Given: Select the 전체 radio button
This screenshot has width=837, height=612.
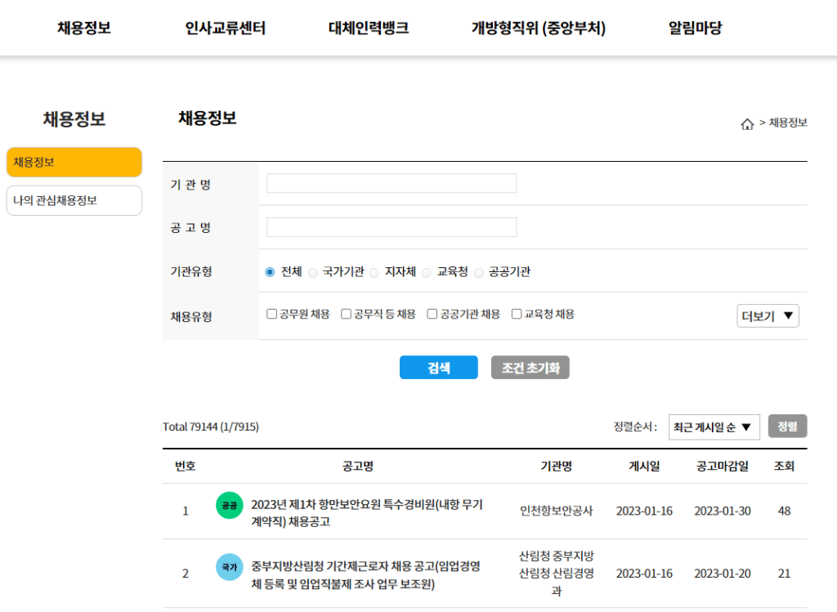Looking at the screenshot, I should pyautogui.click(x=270, y=272).
